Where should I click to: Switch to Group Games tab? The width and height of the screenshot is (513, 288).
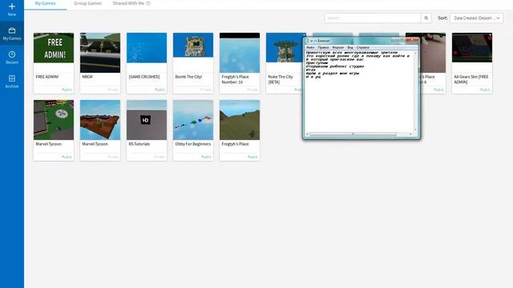(87, 3)
